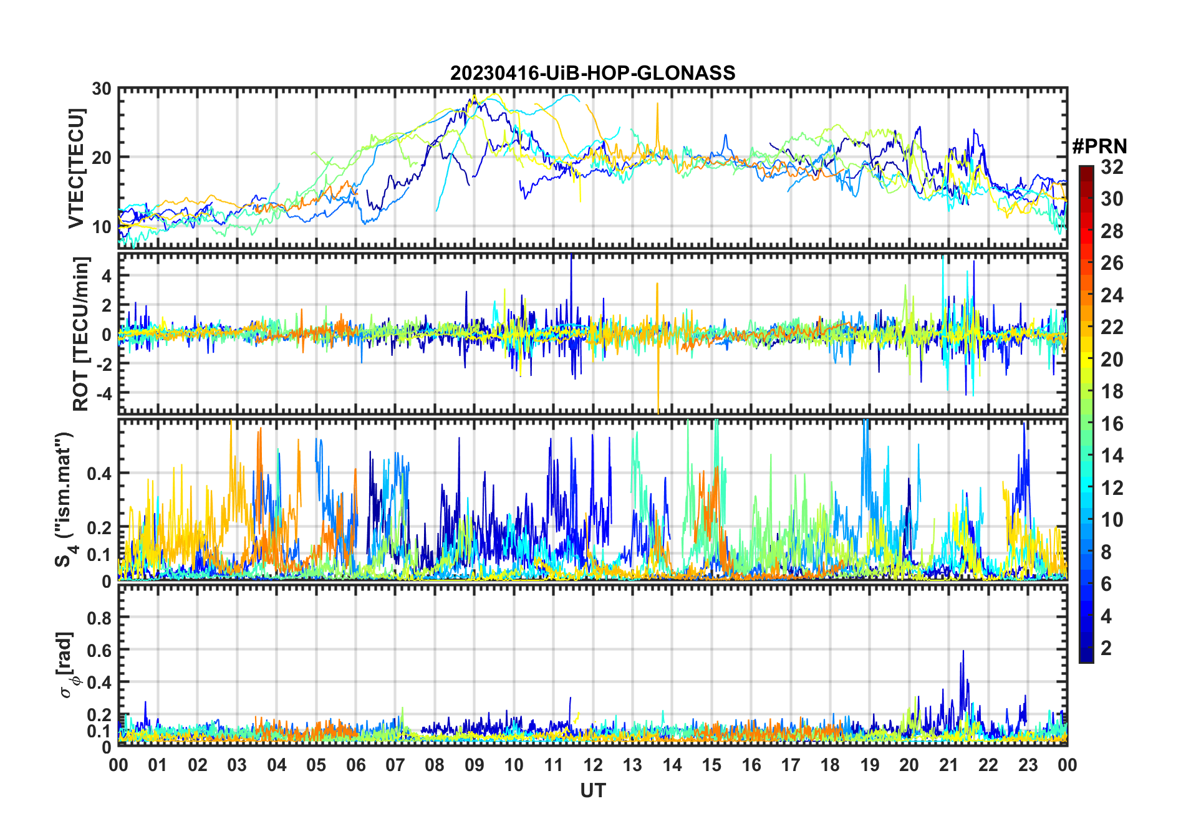
Task: Click the UT axis hour label 11
Action: click(554, 765)
